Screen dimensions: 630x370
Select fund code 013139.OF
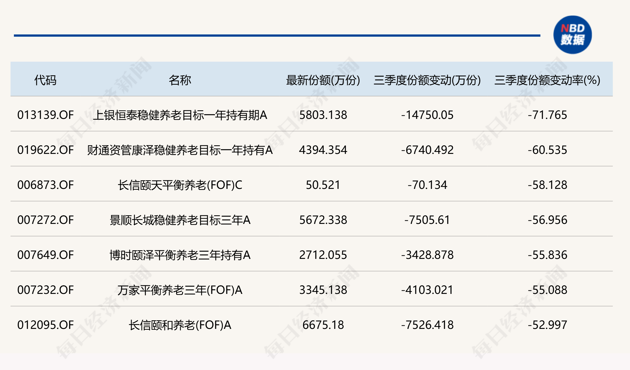[45, 115]
